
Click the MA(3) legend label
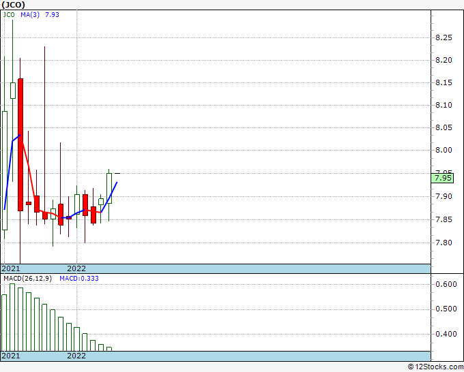pos(30,15)
